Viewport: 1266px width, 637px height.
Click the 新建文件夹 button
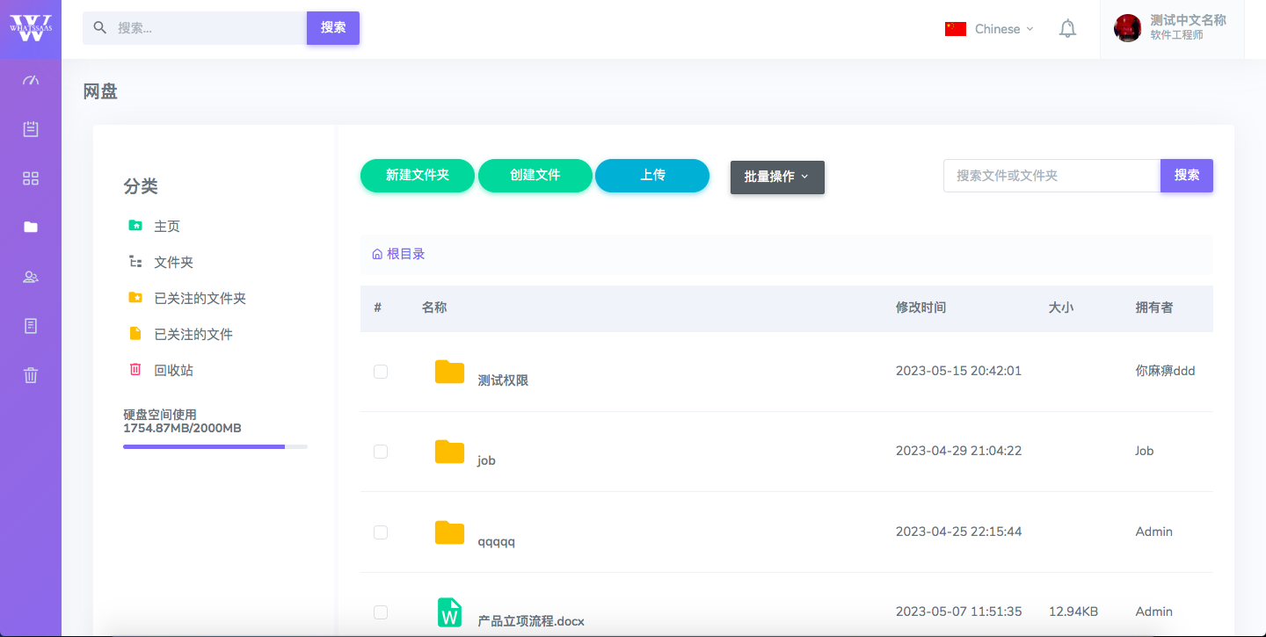(x=418, y=176)
